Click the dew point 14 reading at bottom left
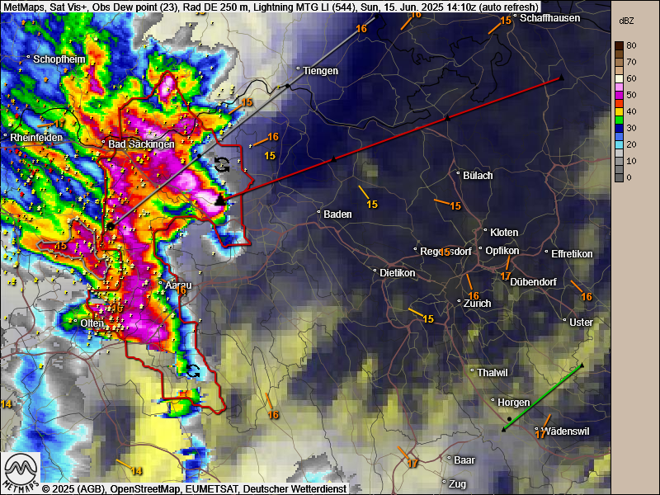Viewport: 660px width, 495px height. tap(136, 471)
